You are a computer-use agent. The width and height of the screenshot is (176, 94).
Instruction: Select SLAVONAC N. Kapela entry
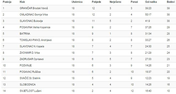coord(32,46)
